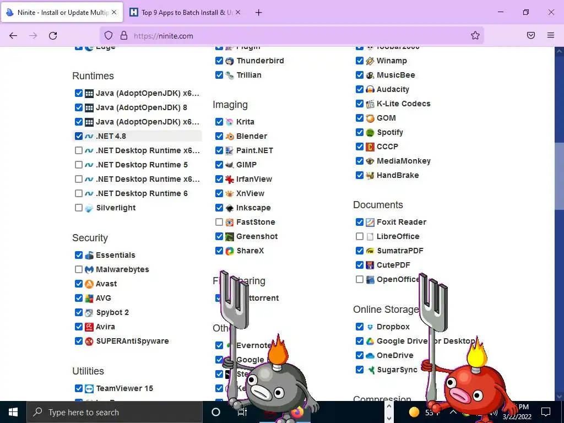View site tracking protection shield

(x=109, y=35)
